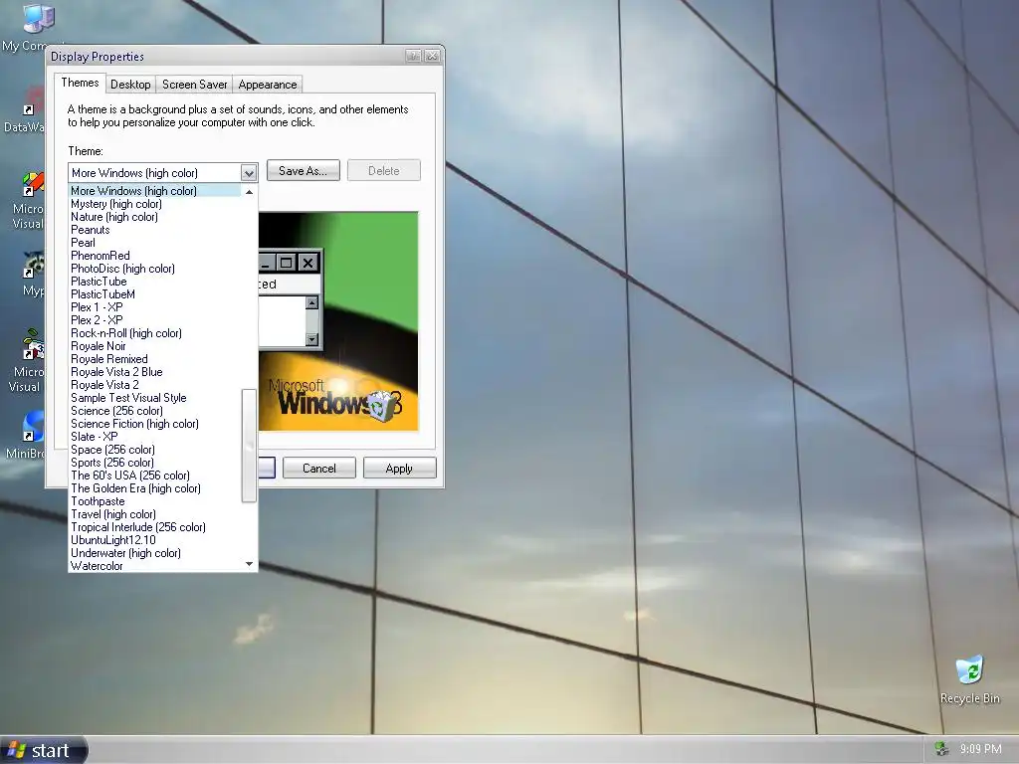Pick Rock-n-Roll (high color) theme

coord(154,333)
